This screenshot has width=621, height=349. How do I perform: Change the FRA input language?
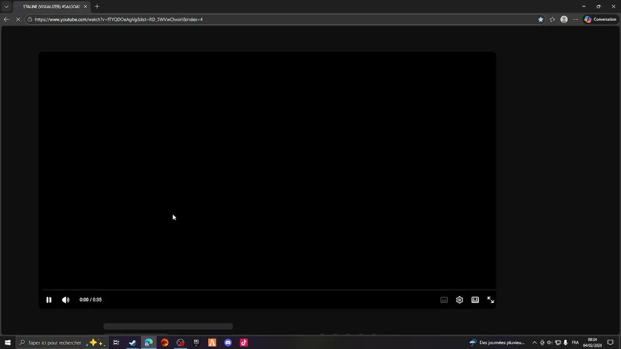click(x=575, y=343)
